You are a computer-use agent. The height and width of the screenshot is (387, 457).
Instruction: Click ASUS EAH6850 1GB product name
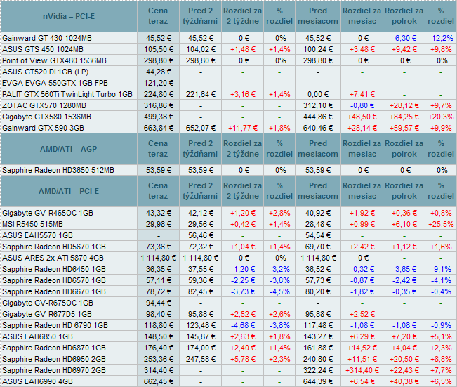(x=38, y=337)
